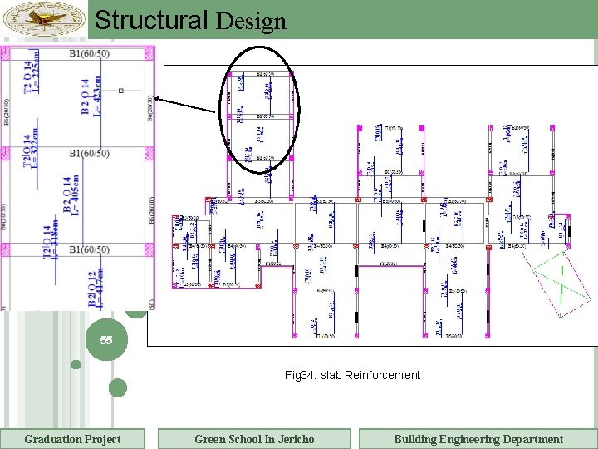
Task: Click the "Graduation Project" footer box
Action: [x=72, y=439]
